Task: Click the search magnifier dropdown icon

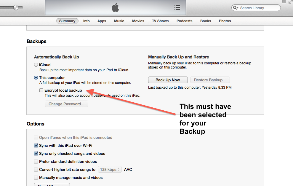Action: (236, 8)
